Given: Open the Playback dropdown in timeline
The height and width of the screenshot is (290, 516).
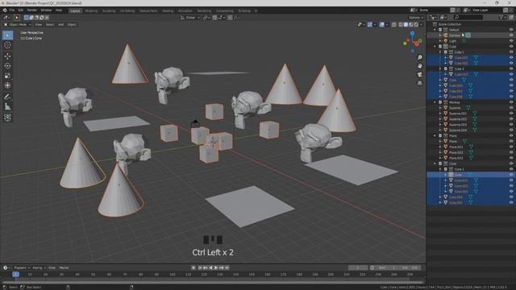Looking at the screenshot, I should (22, 267).
